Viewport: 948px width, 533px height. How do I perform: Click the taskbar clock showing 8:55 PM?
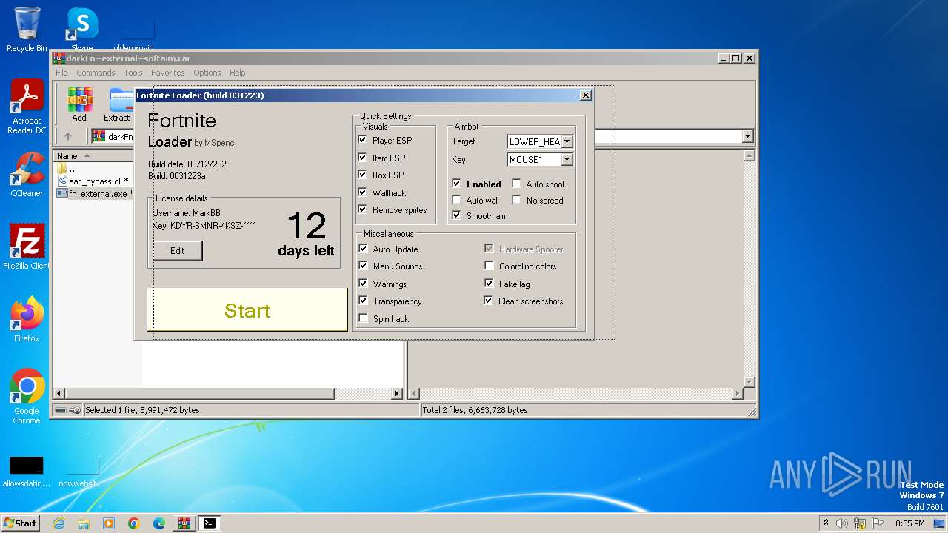(909, 523)
